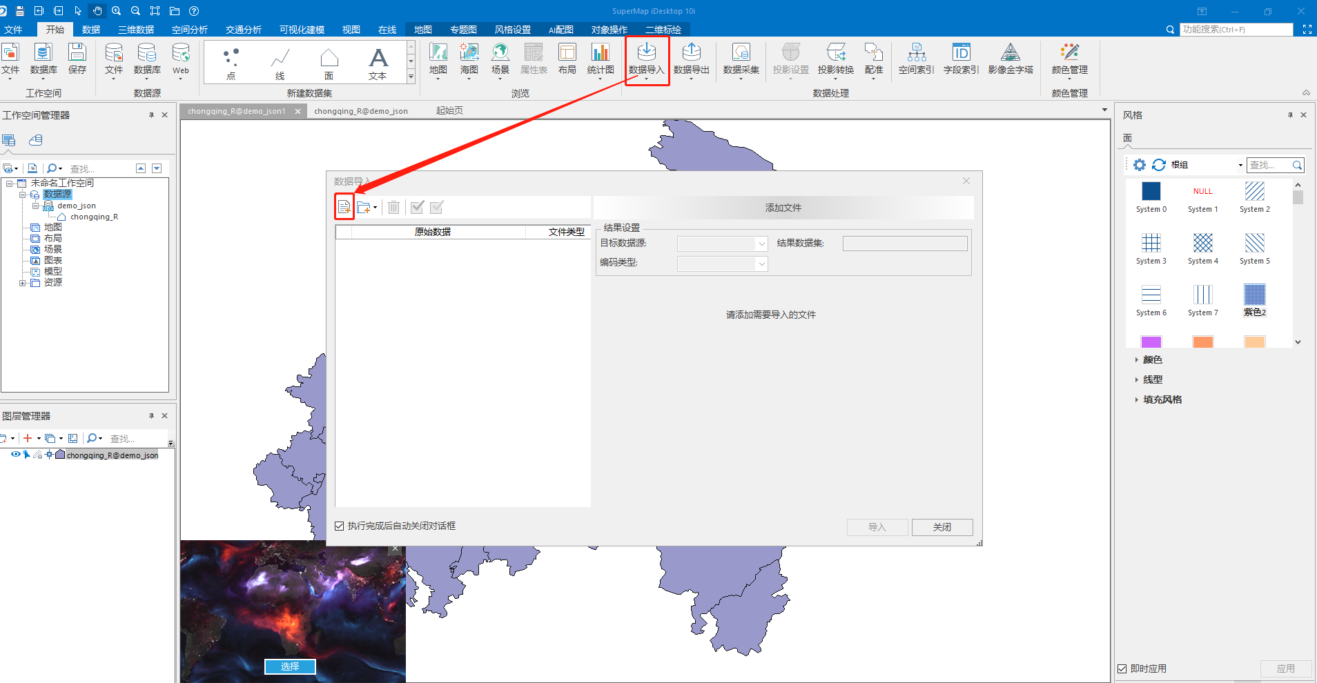Click the 功能搜索 search input field
Screen dimensions: 1317x683
1236,29
